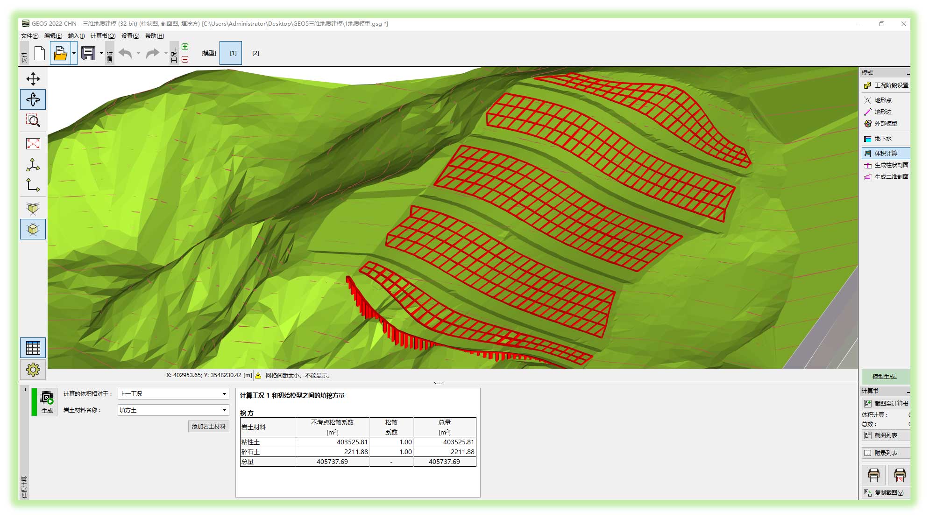
Task: Click the 生成 generate button
Action: point(47,402)
